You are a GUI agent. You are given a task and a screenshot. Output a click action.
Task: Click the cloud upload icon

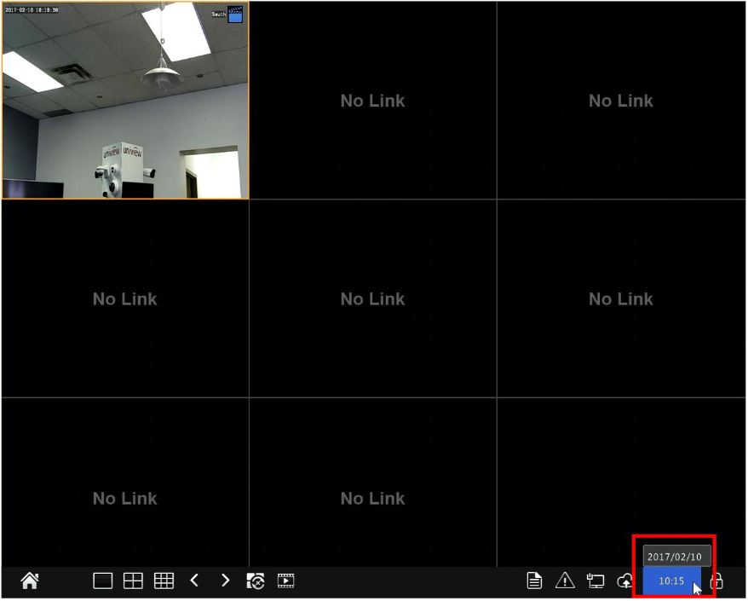coord(625,581)
